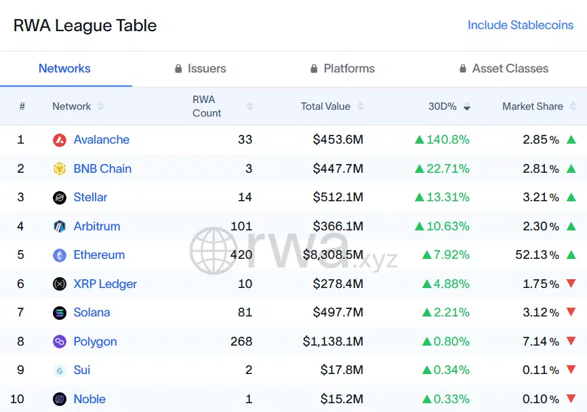Image resolution: width=587 pixels, height=412 pixels.
Task: Sort by Market Share column arrows
Action: (573, 106)
